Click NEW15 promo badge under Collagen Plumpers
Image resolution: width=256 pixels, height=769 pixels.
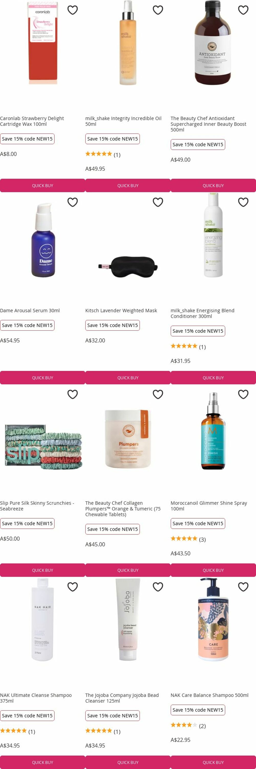[113, 529]
